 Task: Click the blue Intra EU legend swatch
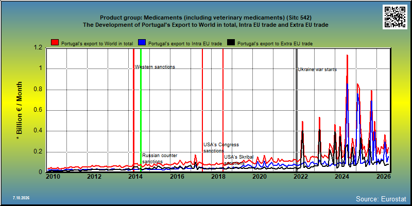pos(142,43)
